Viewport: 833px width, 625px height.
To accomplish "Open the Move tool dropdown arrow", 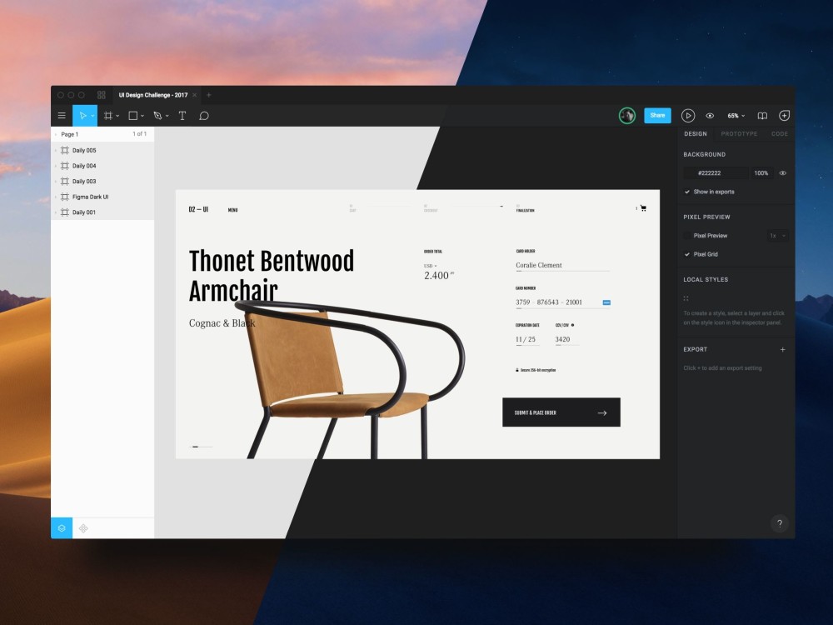I will [x=93, y=115].
